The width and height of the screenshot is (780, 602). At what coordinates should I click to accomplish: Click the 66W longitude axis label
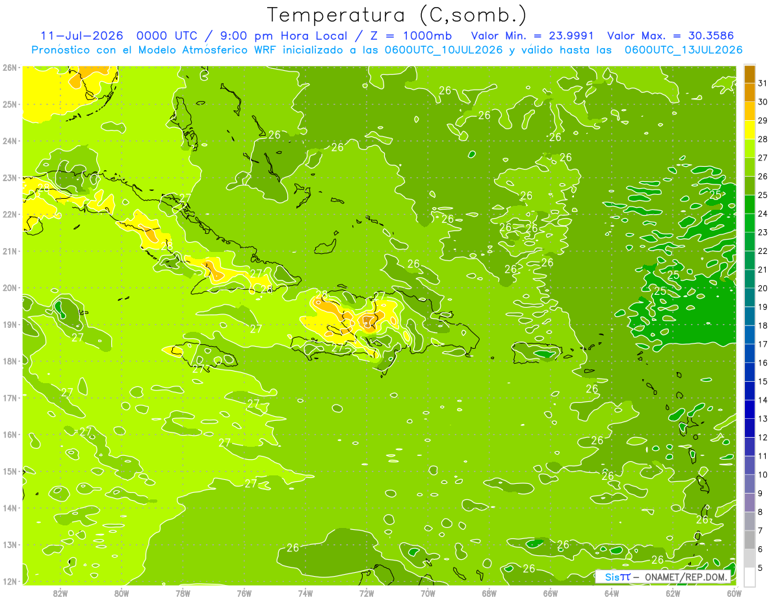[550, 593]
